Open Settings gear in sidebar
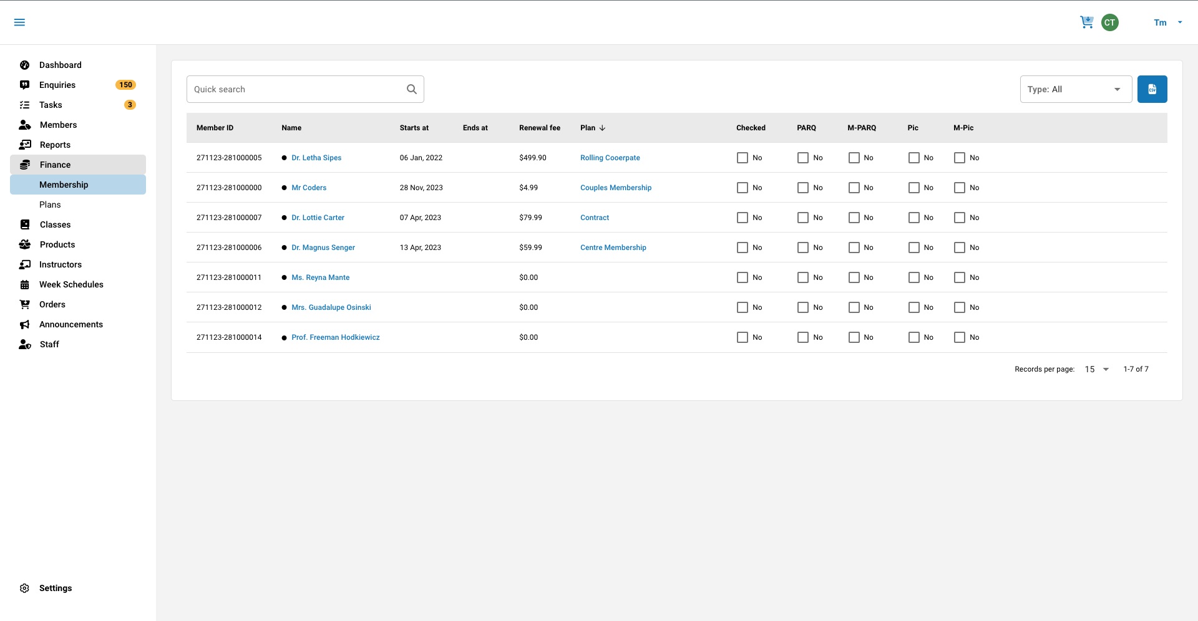 pos(25,588)
